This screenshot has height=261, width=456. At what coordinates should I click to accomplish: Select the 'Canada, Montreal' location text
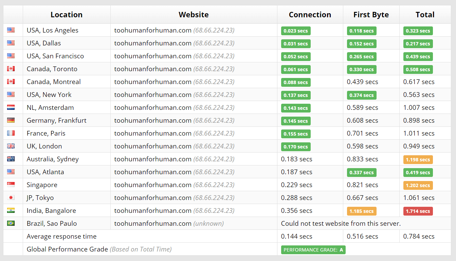54,82
